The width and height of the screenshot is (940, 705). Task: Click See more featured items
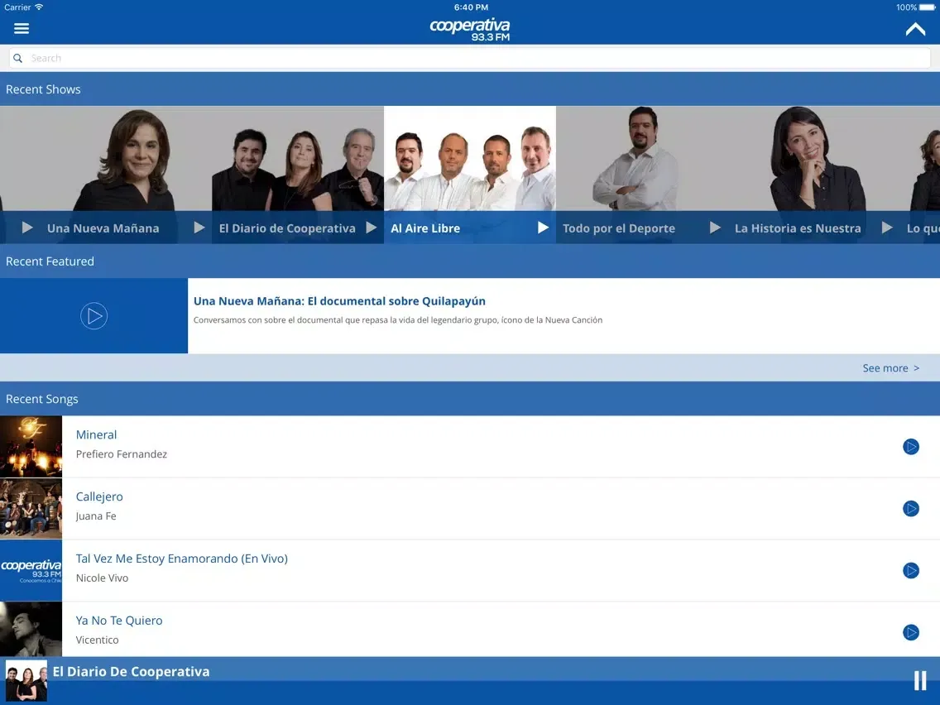[890, 368]
